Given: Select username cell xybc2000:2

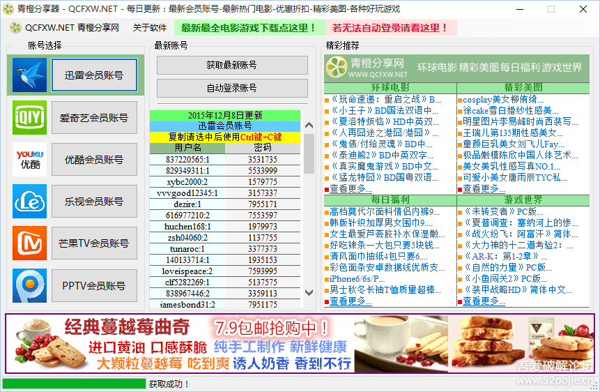Looking at the screenshot, I should point(187,181).
